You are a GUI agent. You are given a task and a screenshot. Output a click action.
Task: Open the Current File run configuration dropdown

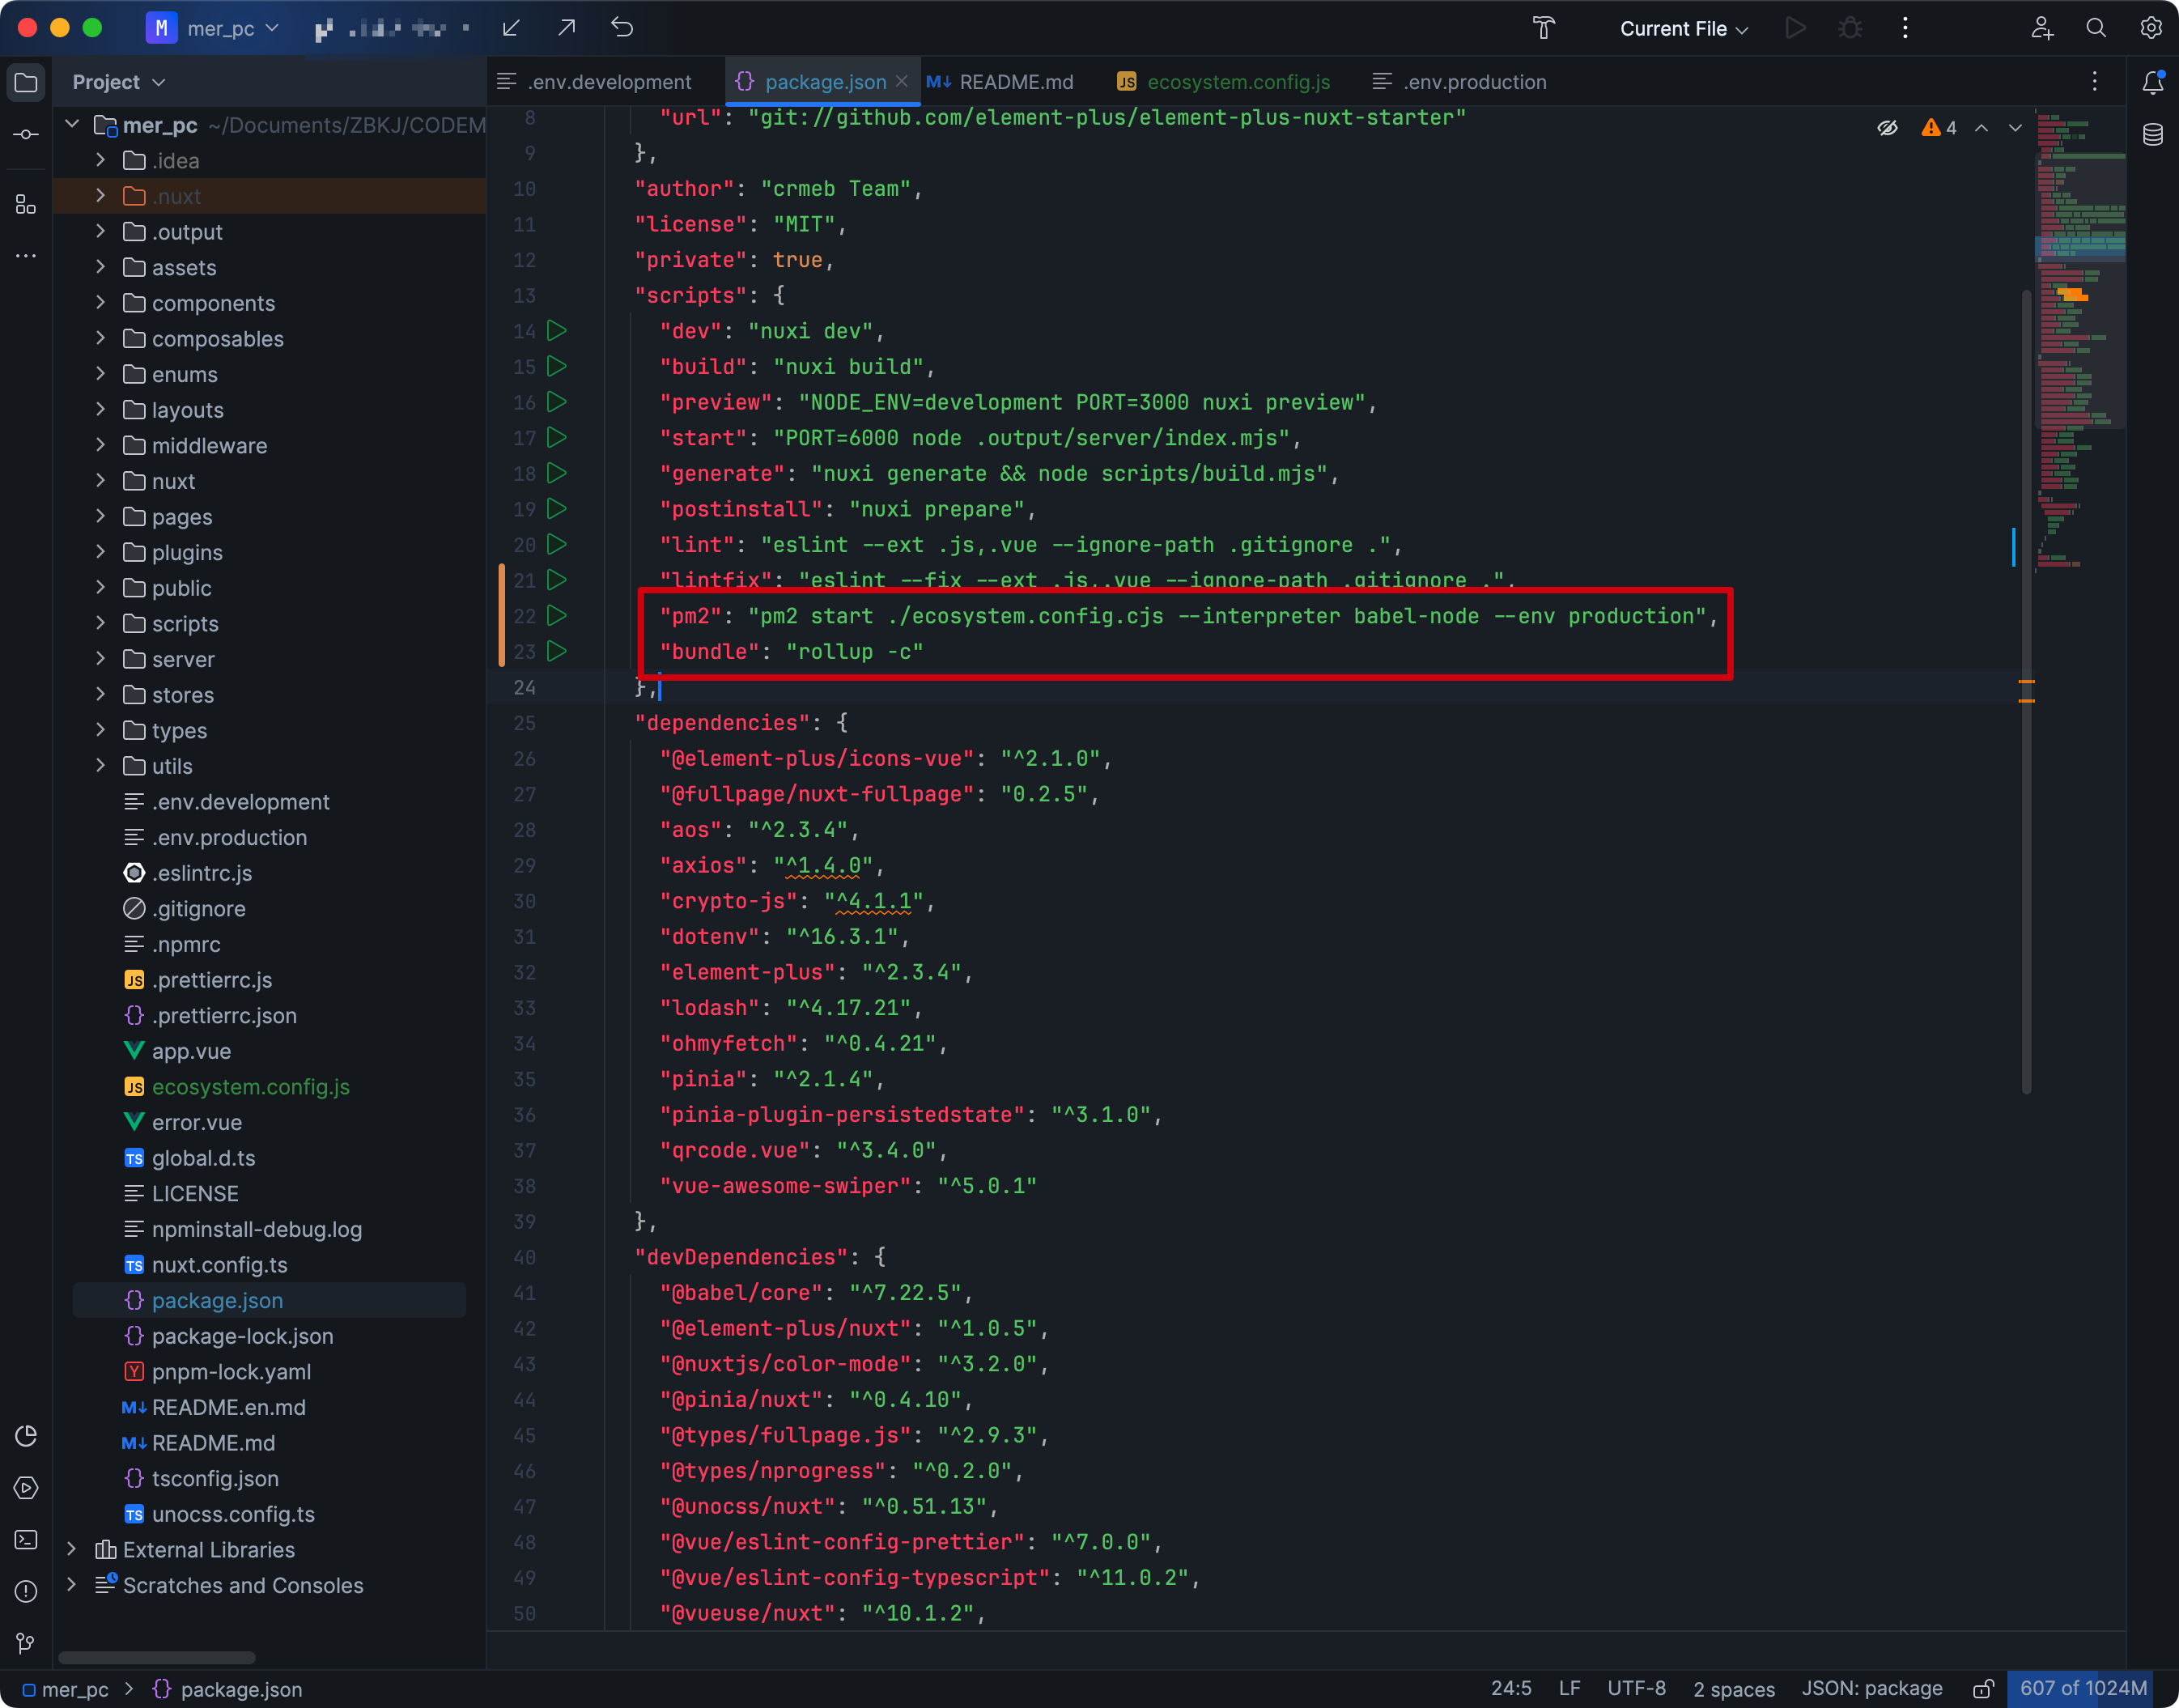[x=1684, y=28]
